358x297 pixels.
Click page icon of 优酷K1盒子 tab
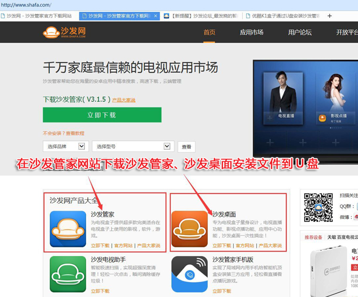point(248,16)
